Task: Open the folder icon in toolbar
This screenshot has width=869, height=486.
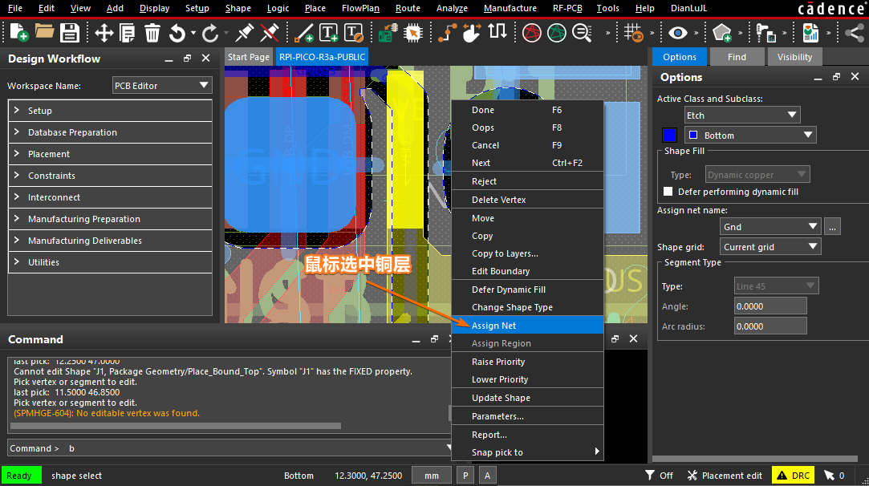Action: point(44,33)
